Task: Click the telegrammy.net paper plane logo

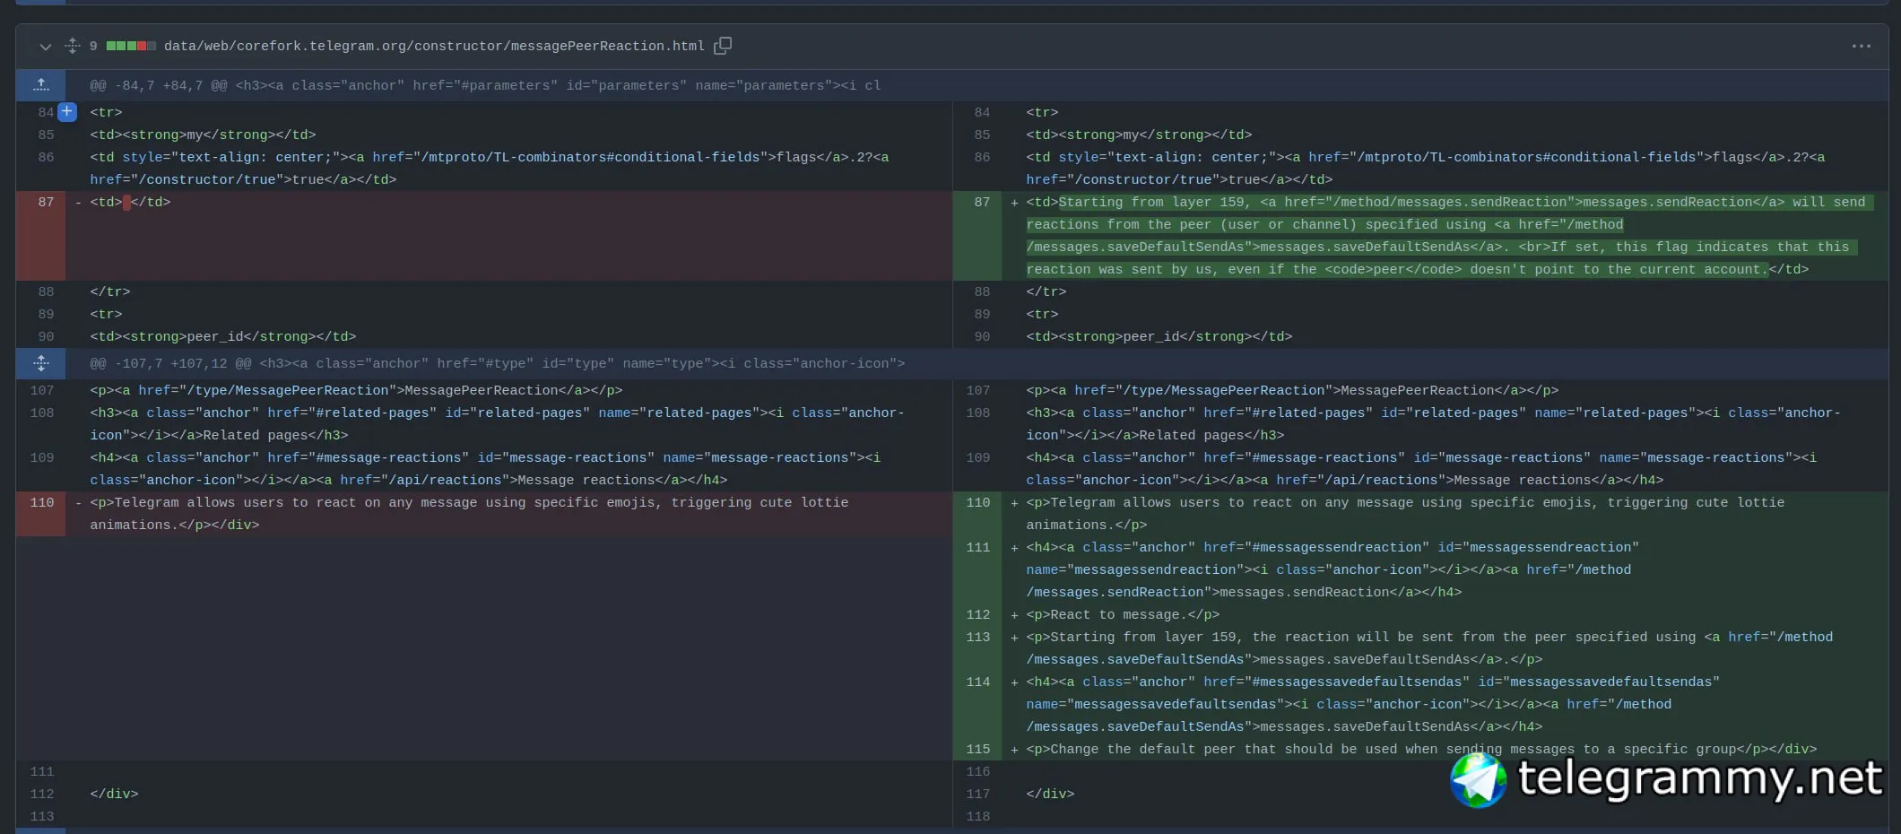Action: (1478, 779)
